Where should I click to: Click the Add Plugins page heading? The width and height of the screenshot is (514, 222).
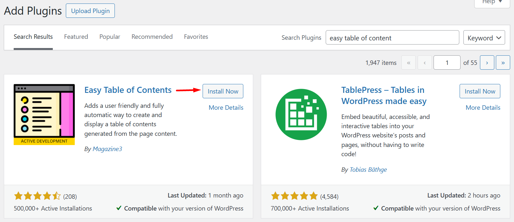pos(33,11)
